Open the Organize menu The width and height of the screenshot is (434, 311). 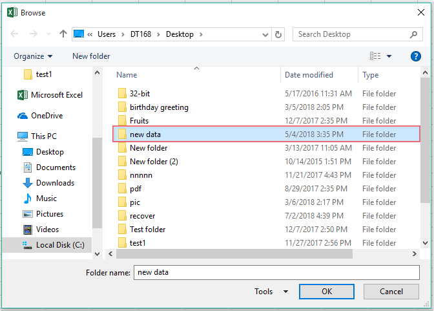(33, 56)
